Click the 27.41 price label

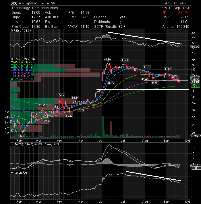pyautogui.click(x=14, y=130)
